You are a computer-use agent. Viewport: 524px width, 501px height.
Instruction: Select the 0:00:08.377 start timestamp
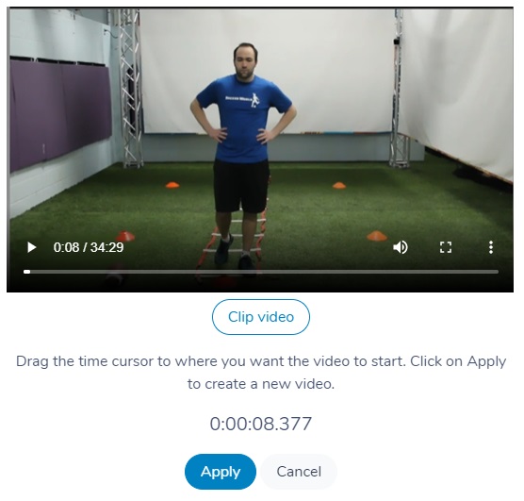pos(261,424)
